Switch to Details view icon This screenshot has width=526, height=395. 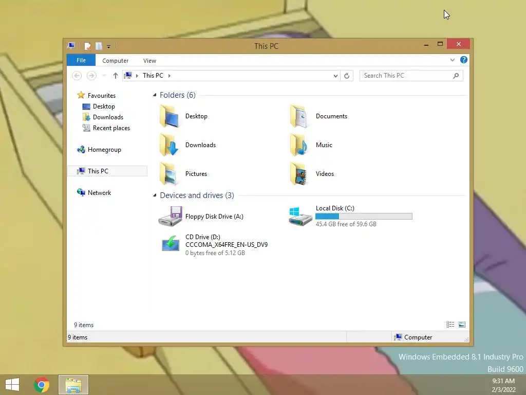pos(450,325)
